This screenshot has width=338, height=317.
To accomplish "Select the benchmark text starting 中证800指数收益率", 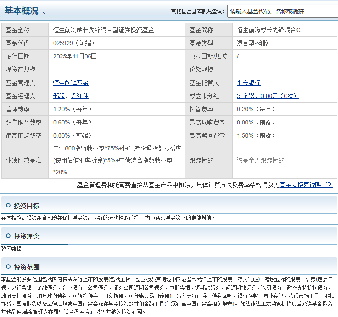I will tap(117, 160).
